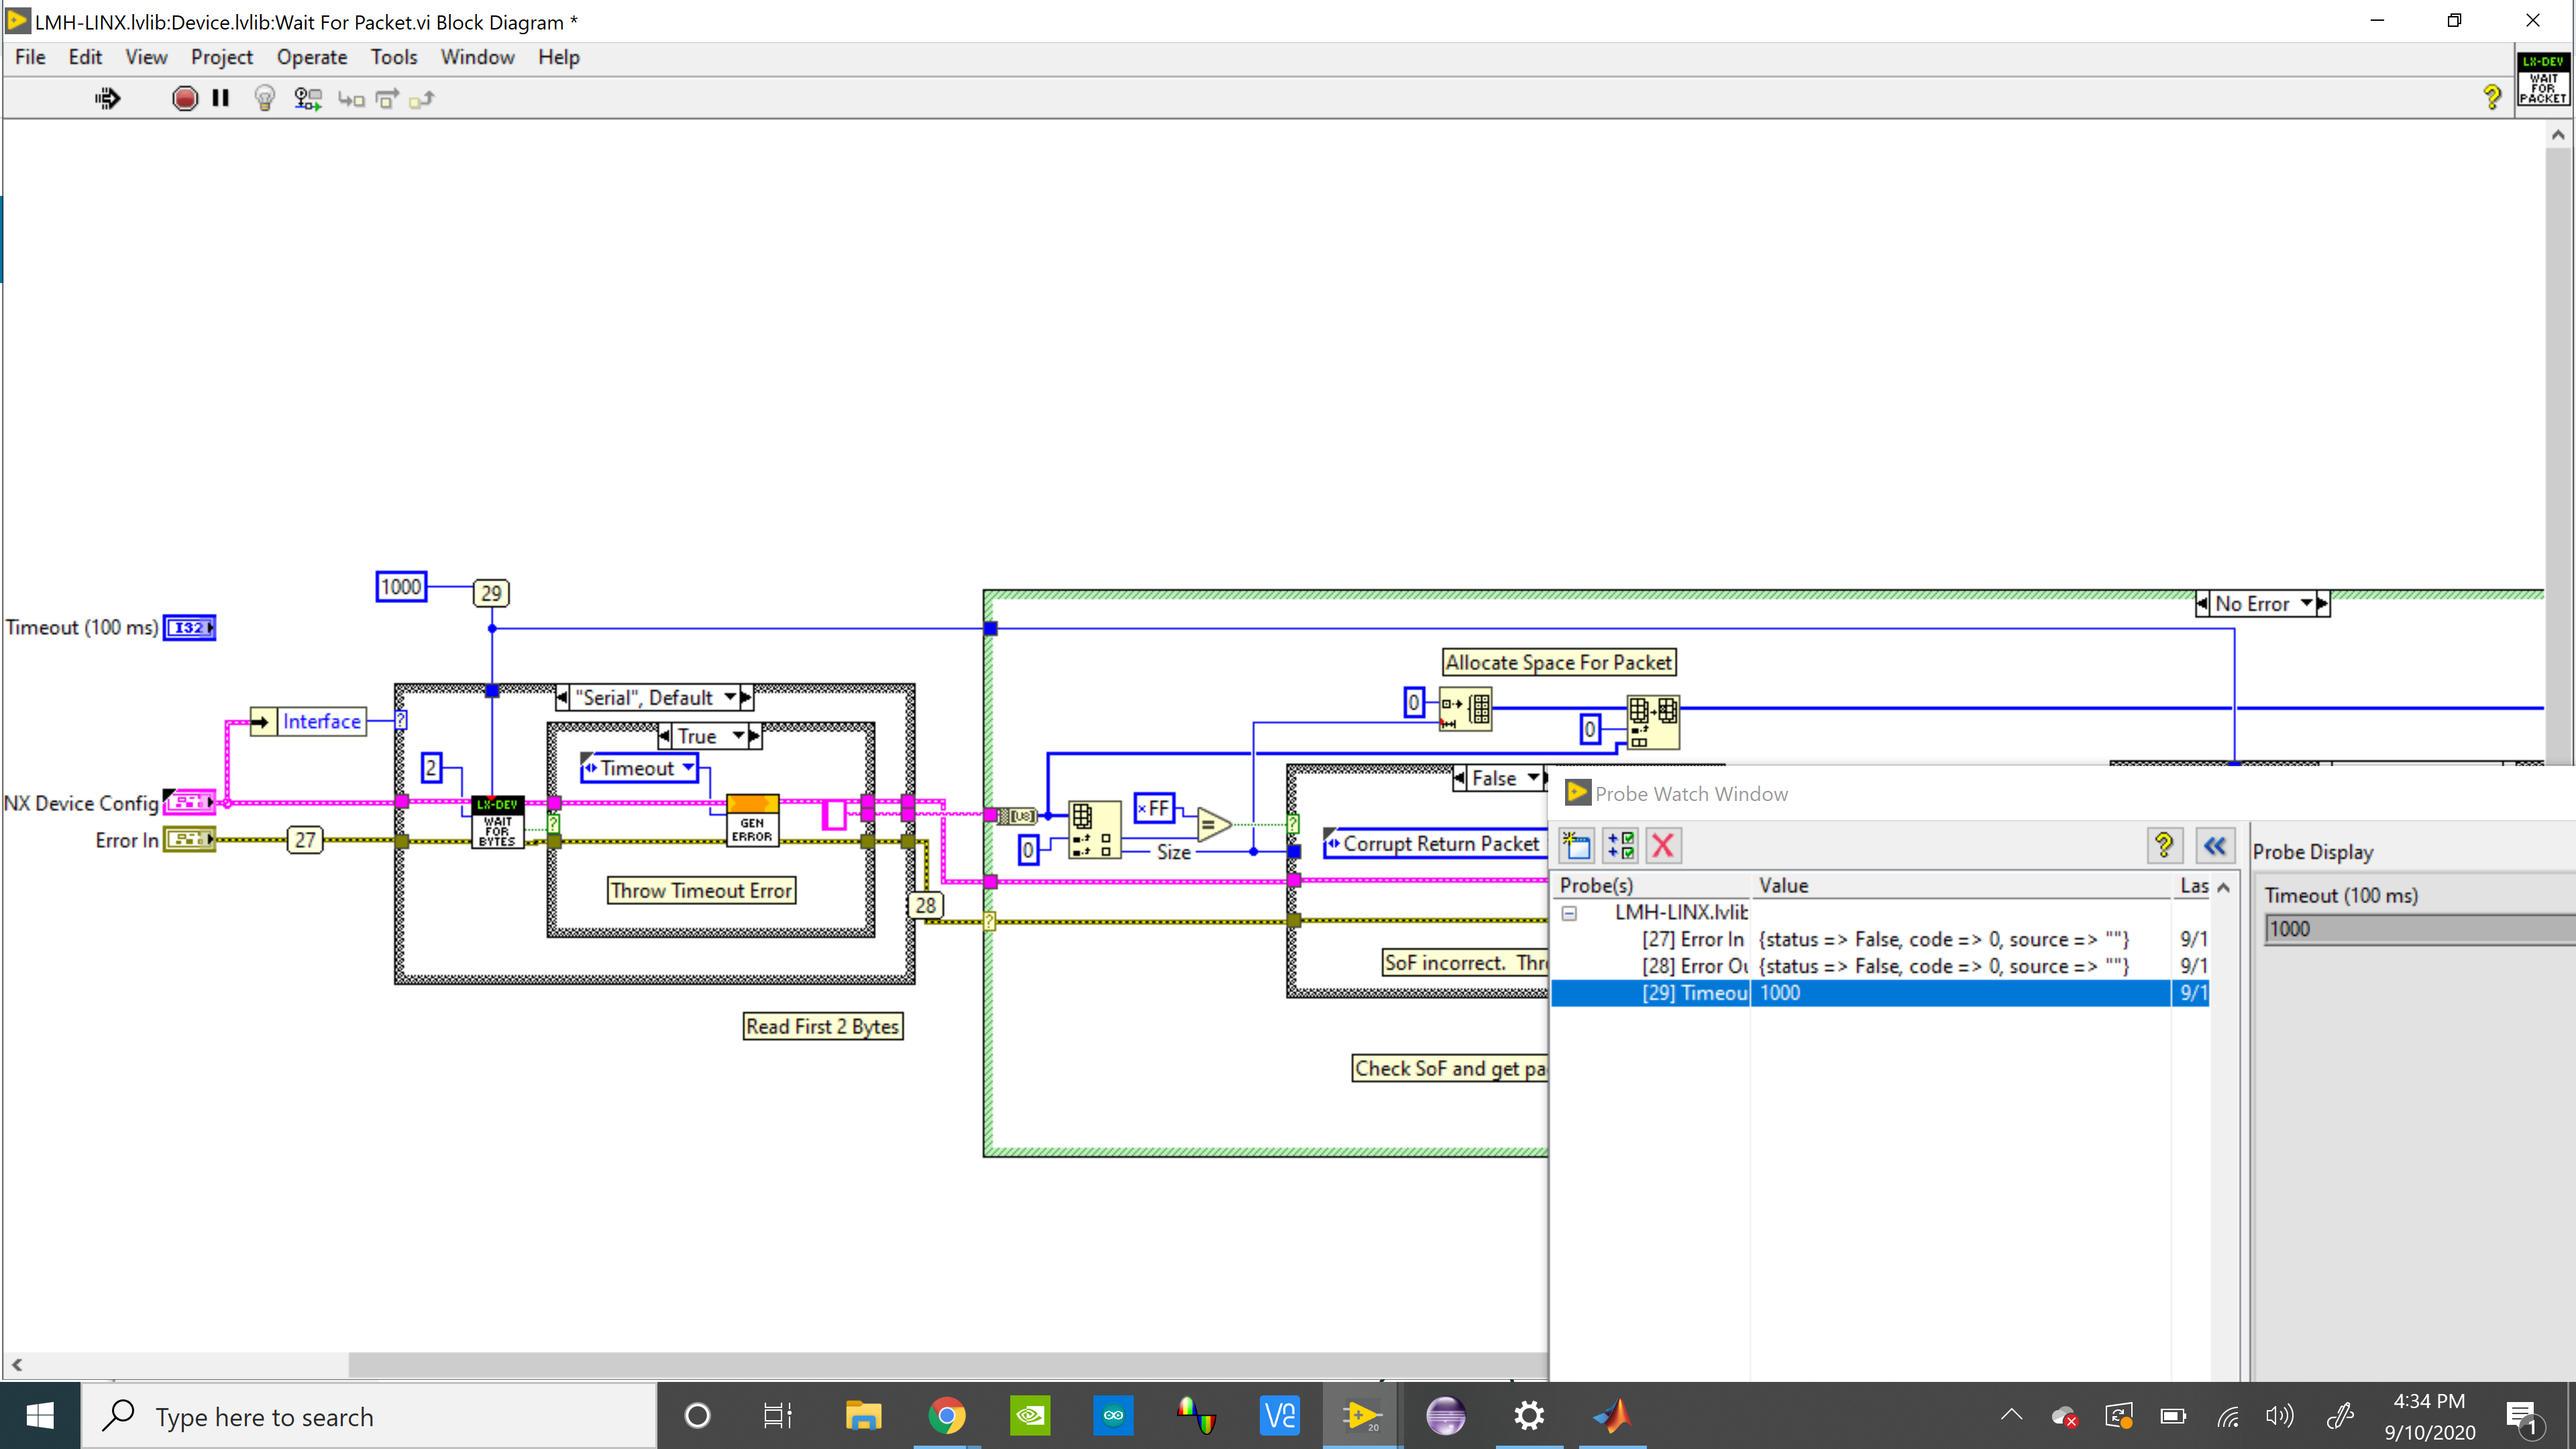The height and width of the screenshot is (1449, 2576).
Task: Collapse the LMH-LINX.lvlib probe tree
Action: pos(1569,913)
